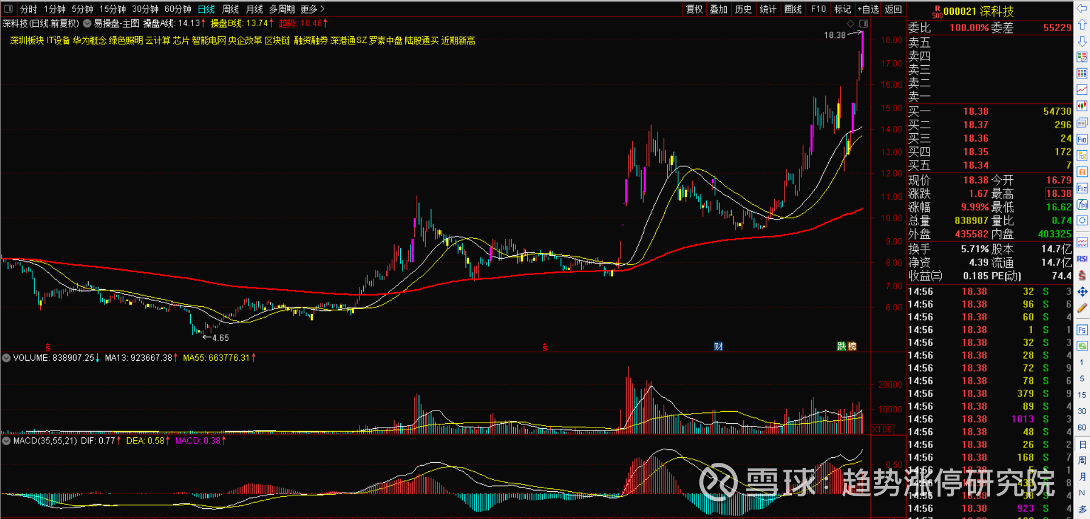The height and width of the screenshot is (519, 1090).
Task: Click the F10 company info sidebar icon
Action: coord(1082,139)
